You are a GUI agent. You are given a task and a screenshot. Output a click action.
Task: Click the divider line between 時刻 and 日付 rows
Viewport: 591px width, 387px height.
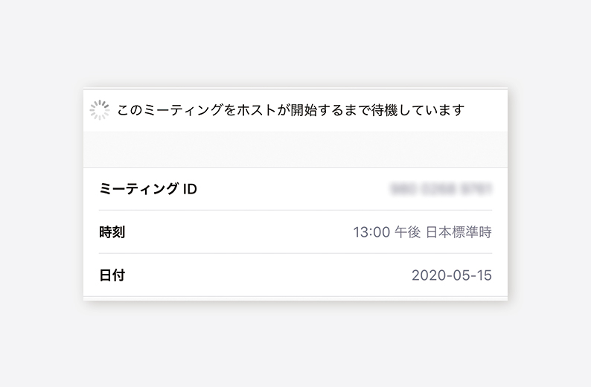click(x=295, y=253)
